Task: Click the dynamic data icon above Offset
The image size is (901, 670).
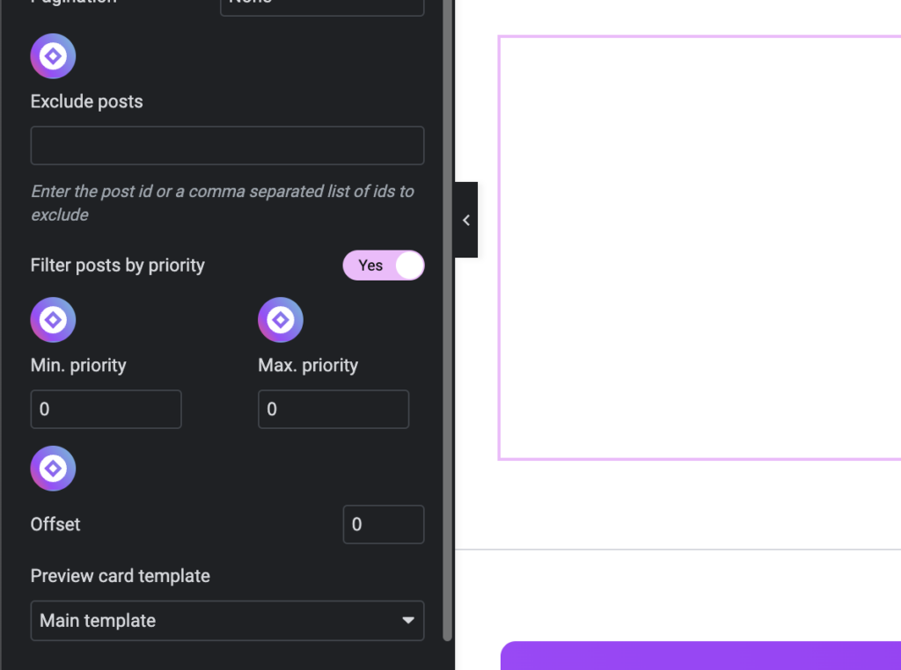Action: click(53, 469)
